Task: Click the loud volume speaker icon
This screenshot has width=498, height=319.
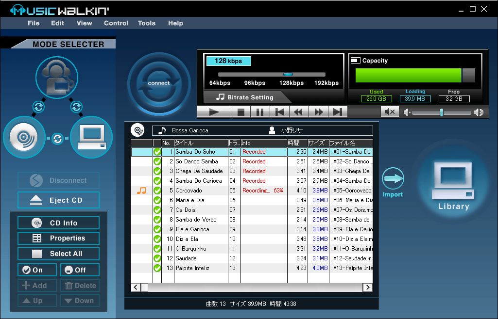Action: 479,112
